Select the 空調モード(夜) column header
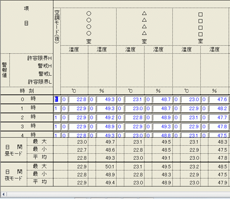This screenshot has height=199, width=230. pyautogui.click(x=57, y=27)
